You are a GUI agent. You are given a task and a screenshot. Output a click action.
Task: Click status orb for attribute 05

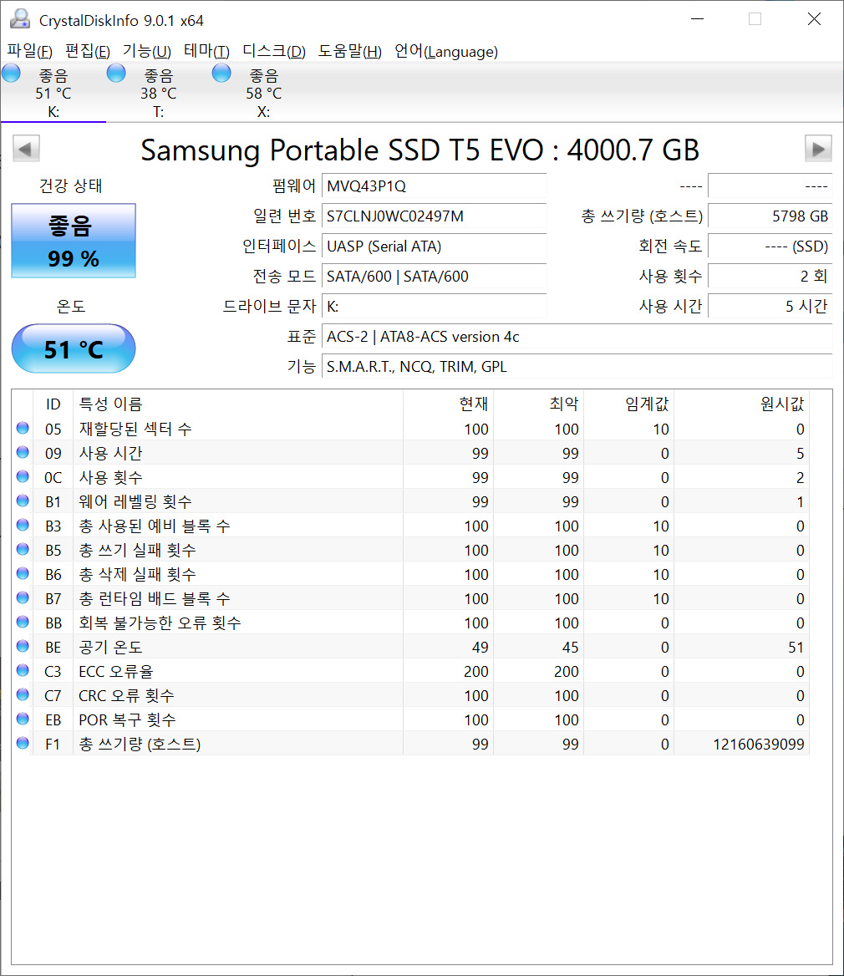23,428
